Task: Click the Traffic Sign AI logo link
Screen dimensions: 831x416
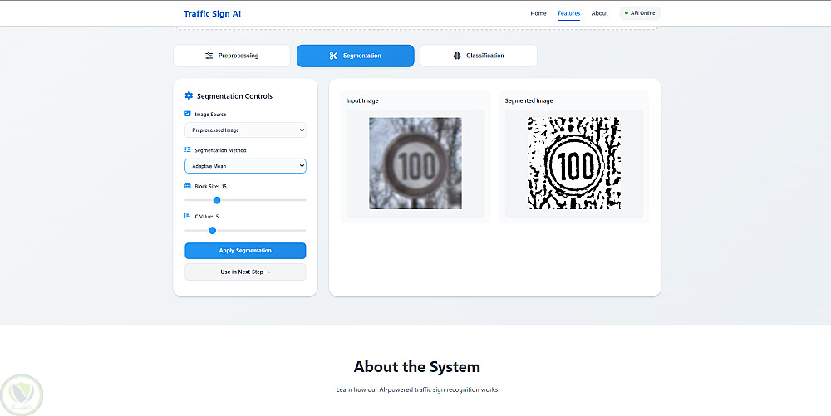Action: (212, 14)
